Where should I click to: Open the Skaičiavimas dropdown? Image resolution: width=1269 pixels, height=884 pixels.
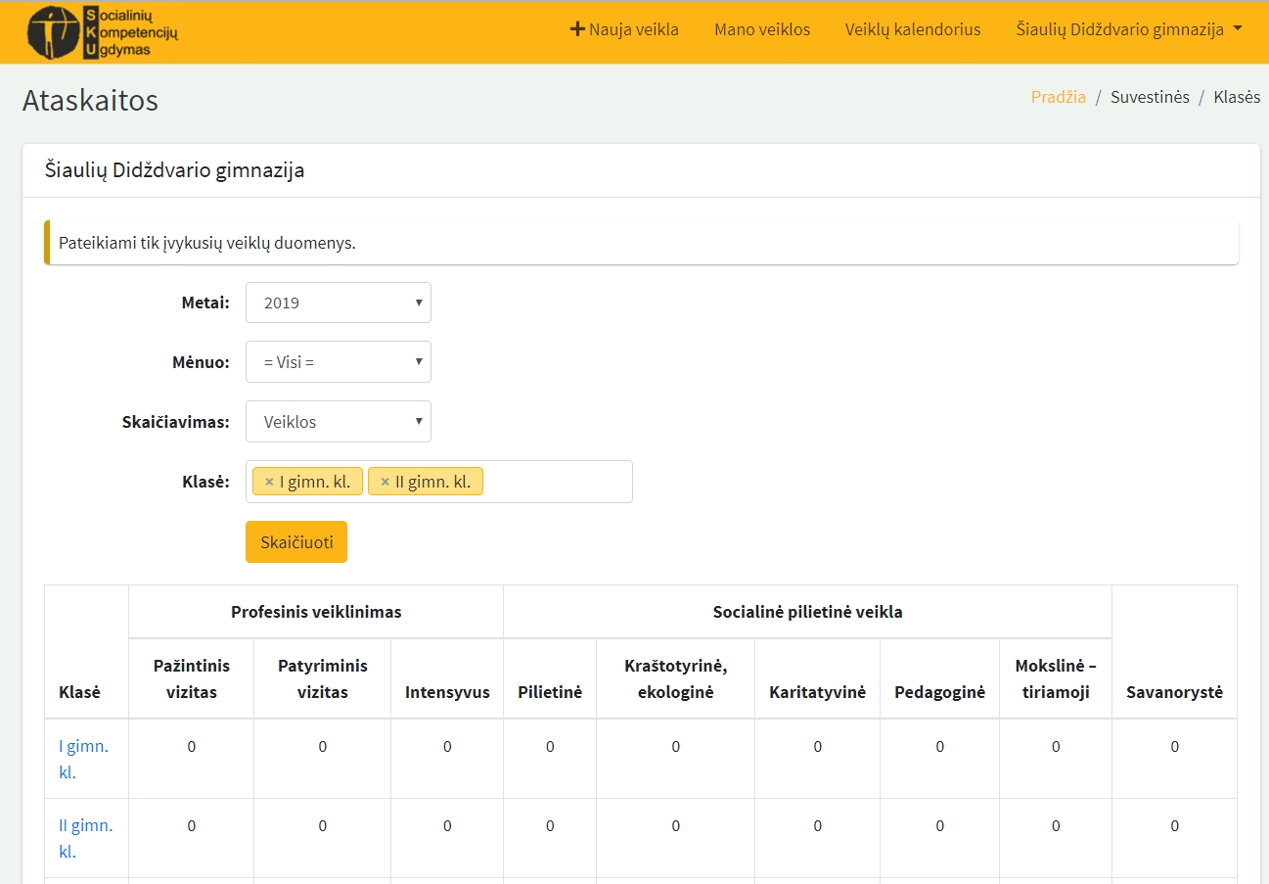click(x=338, y=422)
